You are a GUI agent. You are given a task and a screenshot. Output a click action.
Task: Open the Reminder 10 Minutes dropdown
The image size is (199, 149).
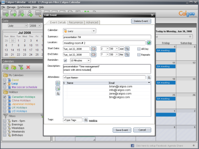80,61
